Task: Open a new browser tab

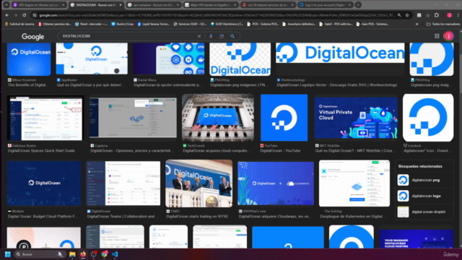Action: (358, 5)
